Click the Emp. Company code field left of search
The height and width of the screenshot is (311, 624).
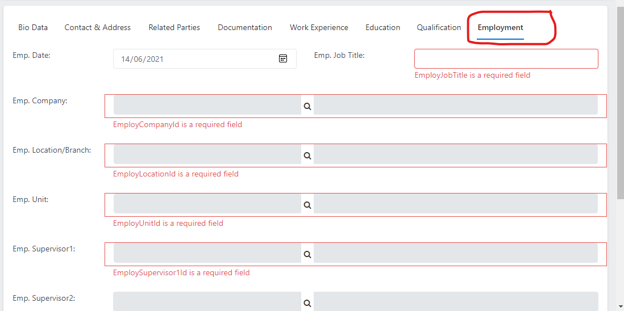(x=207, y=106)
